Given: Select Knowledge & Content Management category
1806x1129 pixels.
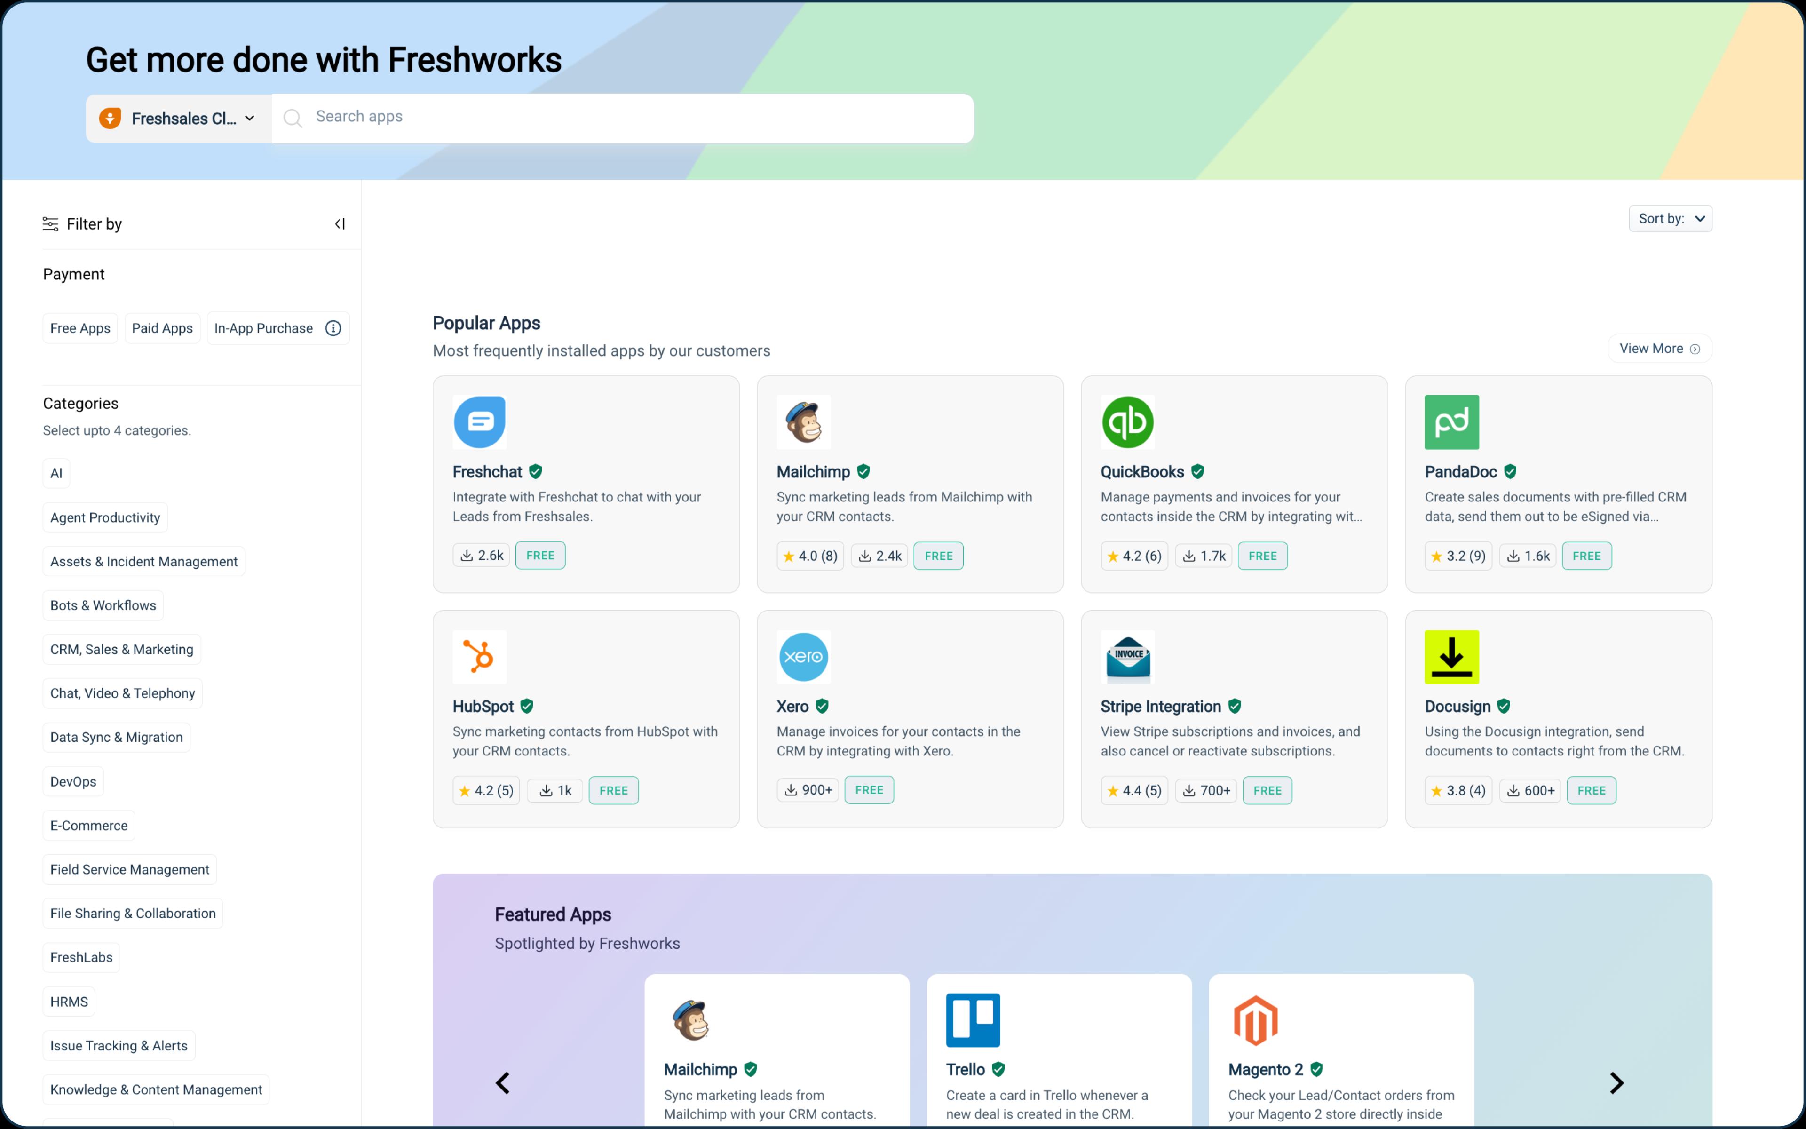Looking at the screenshot, I should [156, 1090].
